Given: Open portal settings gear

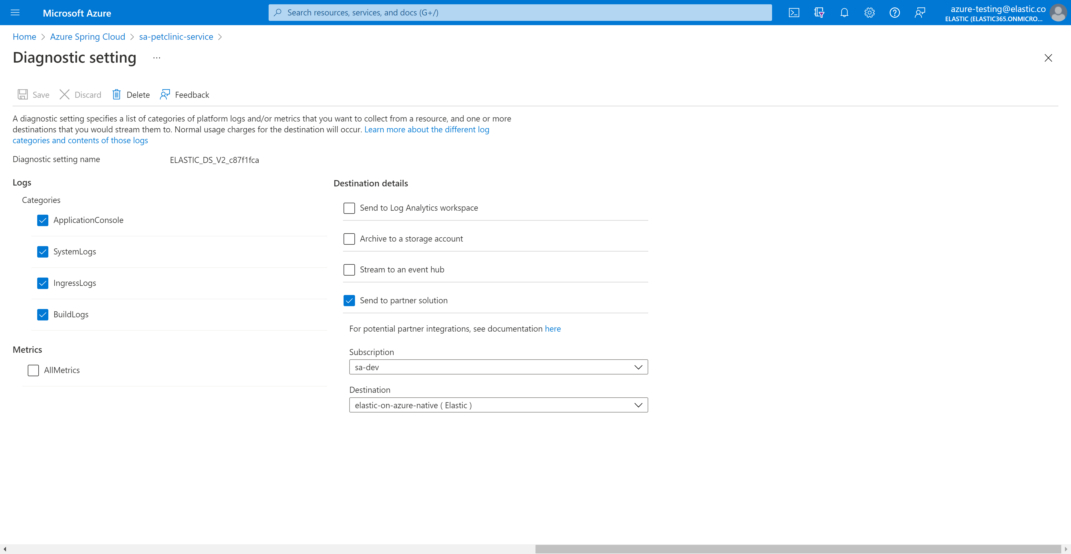Looking at the screenshot, I should tap(869, 13).
